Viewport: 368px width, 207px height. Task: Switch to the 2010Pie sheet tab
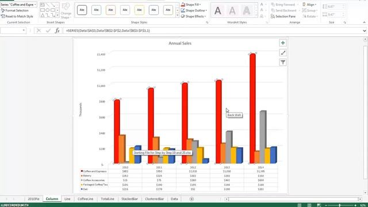pyautogui.click(x=33, y=199)
